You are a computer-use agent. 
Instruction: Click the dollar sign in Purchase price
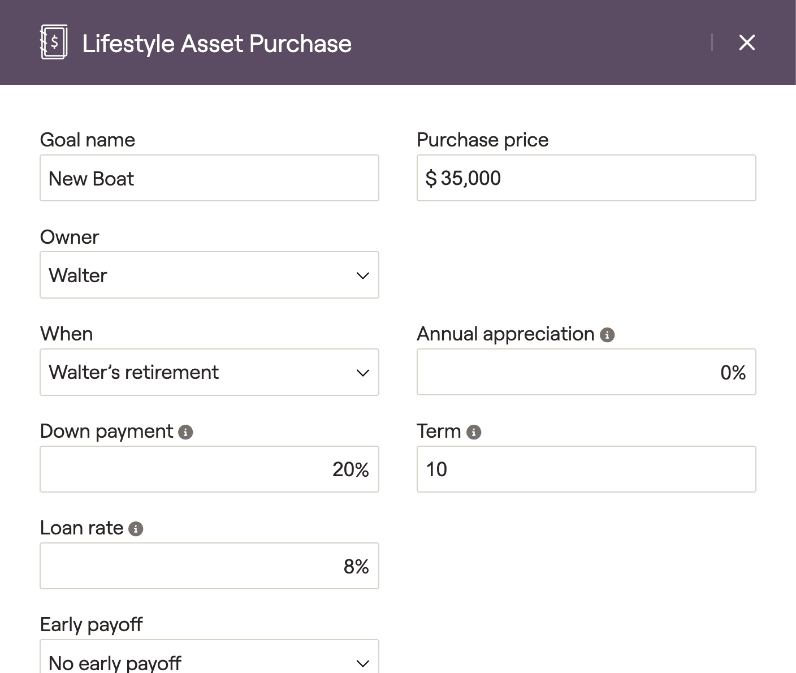coord(431,179)
